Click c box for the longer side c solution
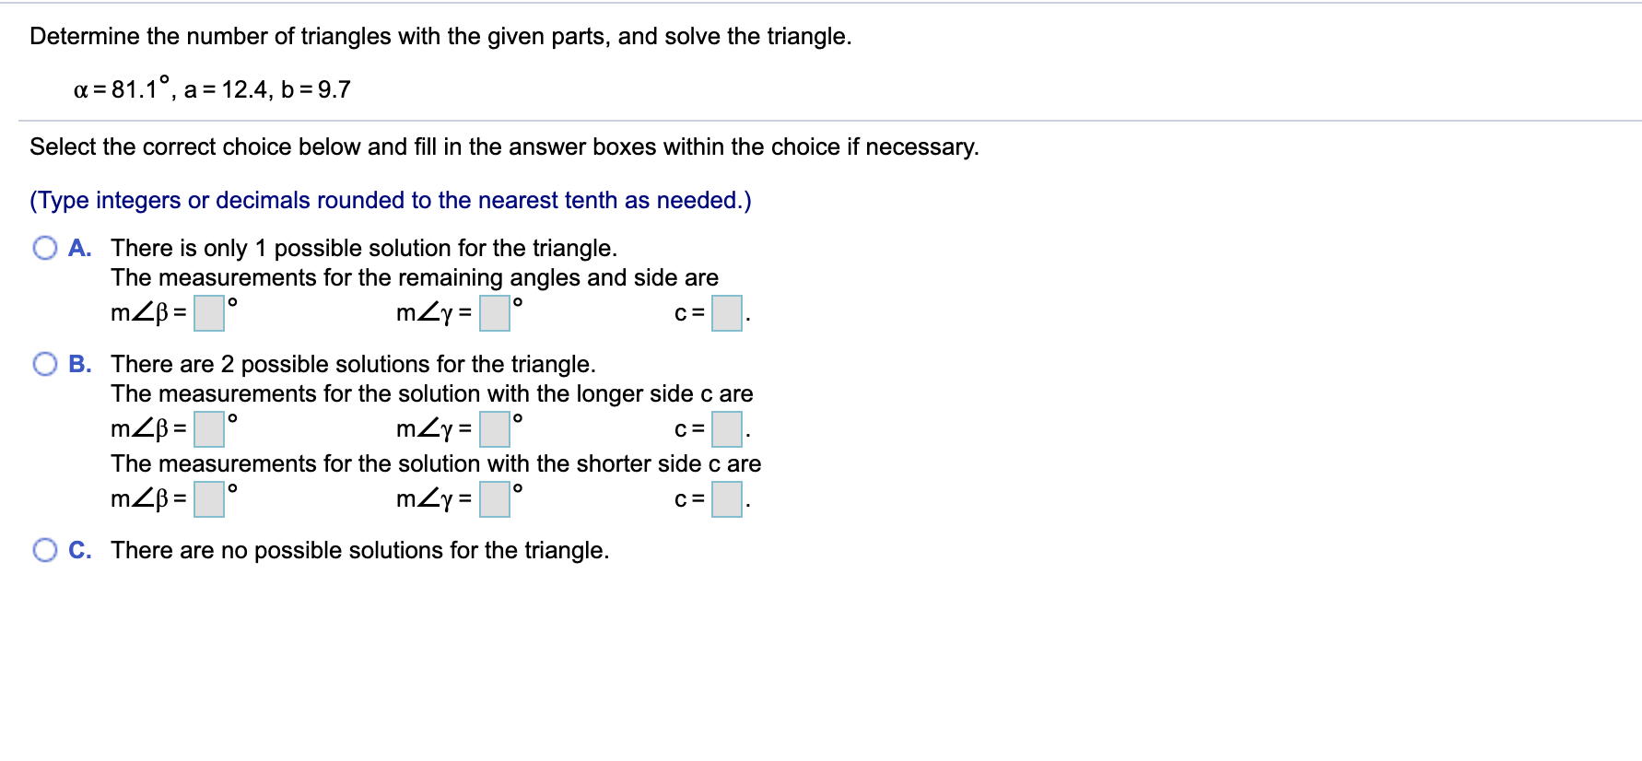Screen dimensions: 1642x761 727,428
